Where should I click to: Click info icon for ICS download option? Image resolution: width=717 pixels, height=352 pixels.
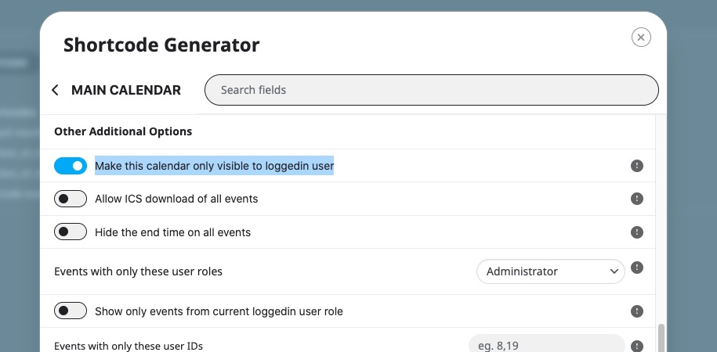coord(637,199)
